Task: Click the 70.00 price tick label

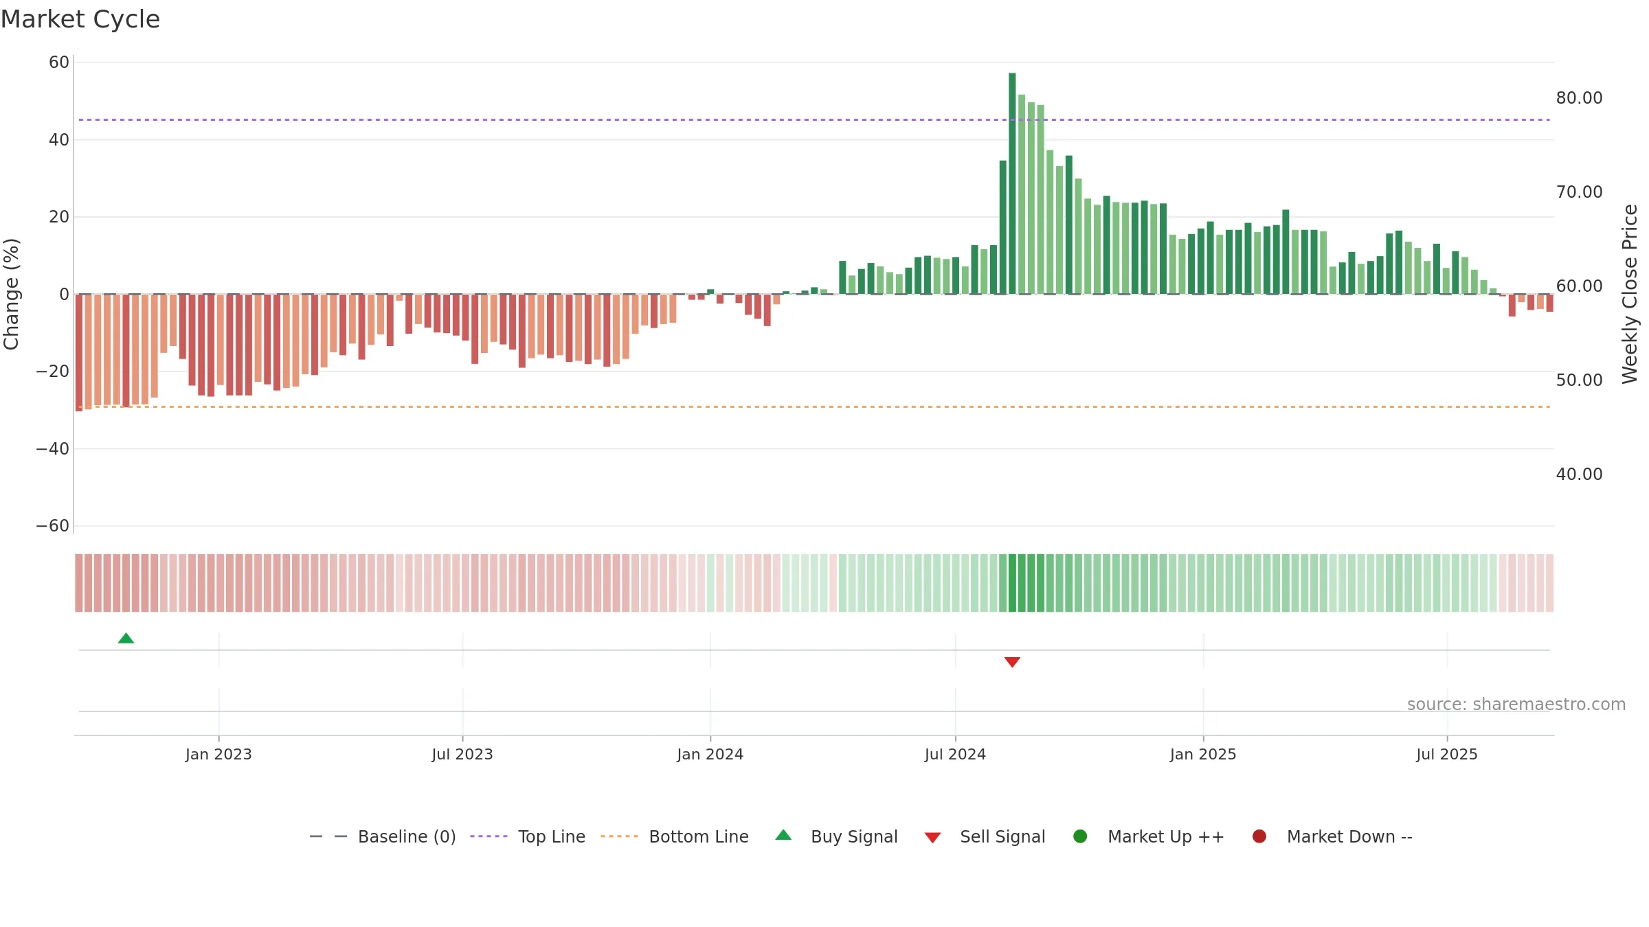Action: tap(1580, 192)
